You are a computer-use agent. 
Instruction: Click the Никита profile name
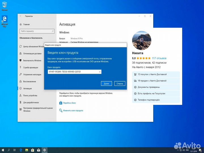138,53
